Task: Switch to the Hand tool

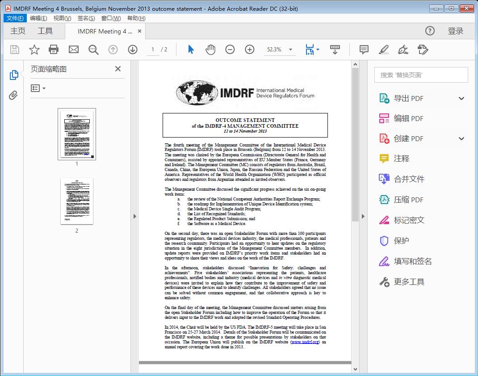Action: coord(210,50)
